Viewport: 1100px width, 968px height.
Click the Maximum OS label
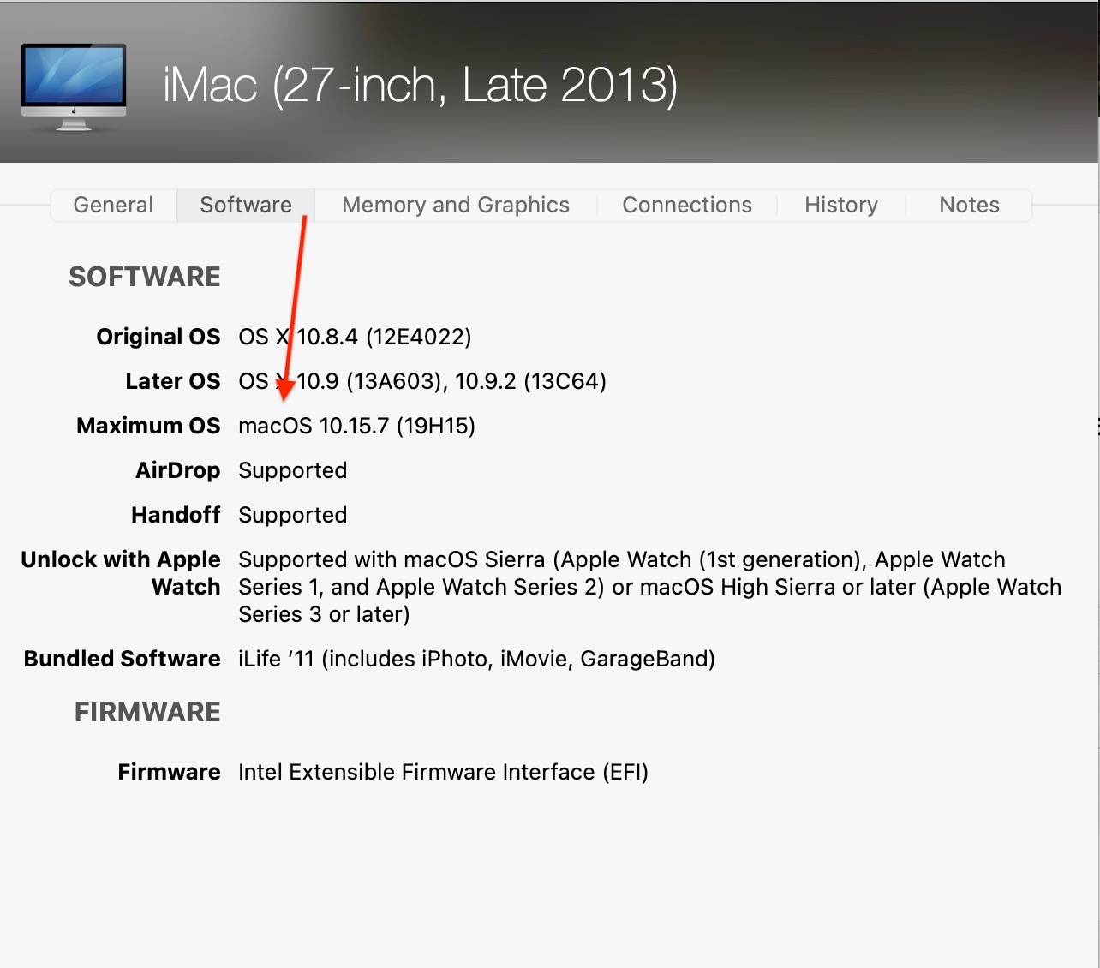pyautogui.click(x=148, y=426)
